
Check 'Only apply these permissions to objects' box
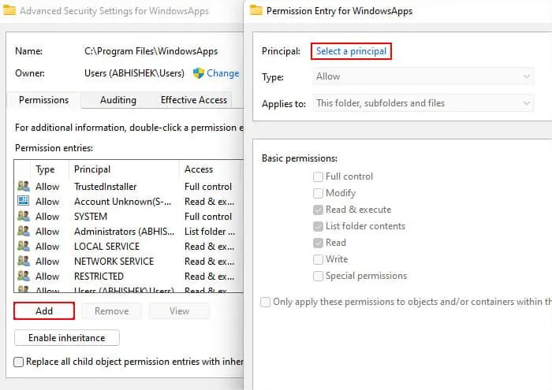(x=265, y=302)
